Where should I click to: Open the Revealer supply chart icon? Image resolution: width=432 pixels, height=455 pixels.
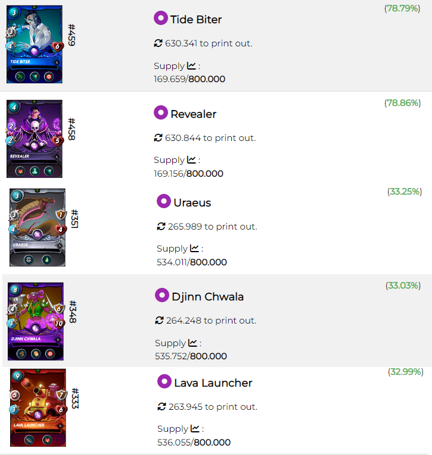[x=191, y=160]
